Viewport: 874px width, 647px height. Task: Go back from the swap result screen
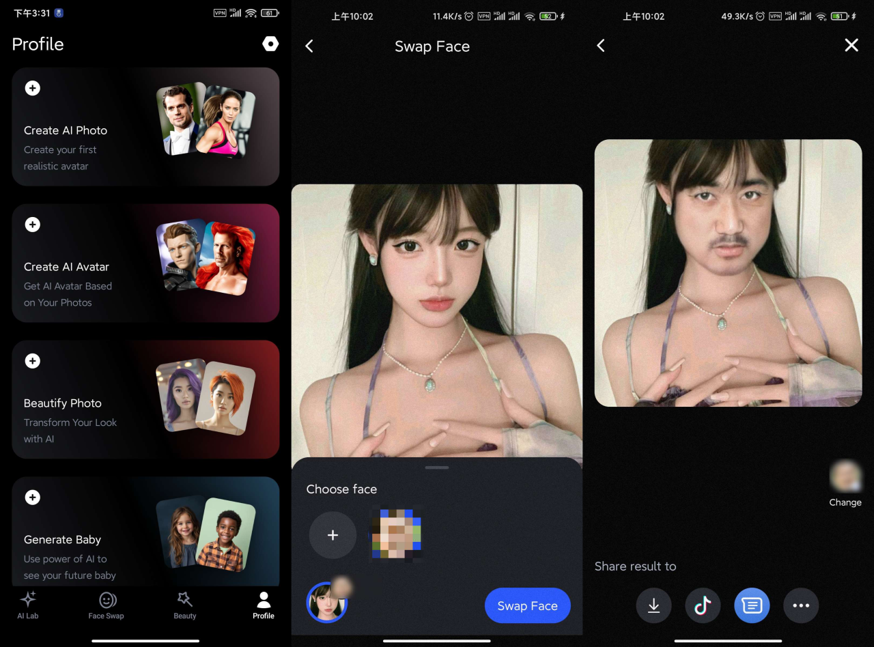pyautogui.click(x=601, y=45)
